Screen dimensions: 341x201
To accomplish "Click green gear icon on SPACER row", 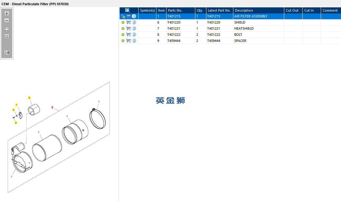I will coord(123,41).
